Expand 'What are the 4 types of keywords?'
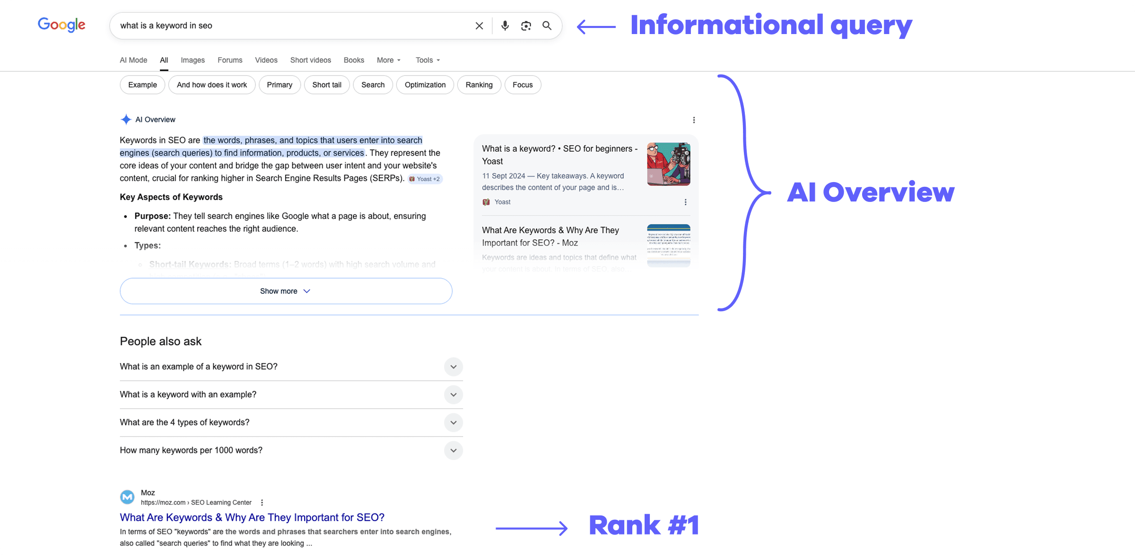 291,422
